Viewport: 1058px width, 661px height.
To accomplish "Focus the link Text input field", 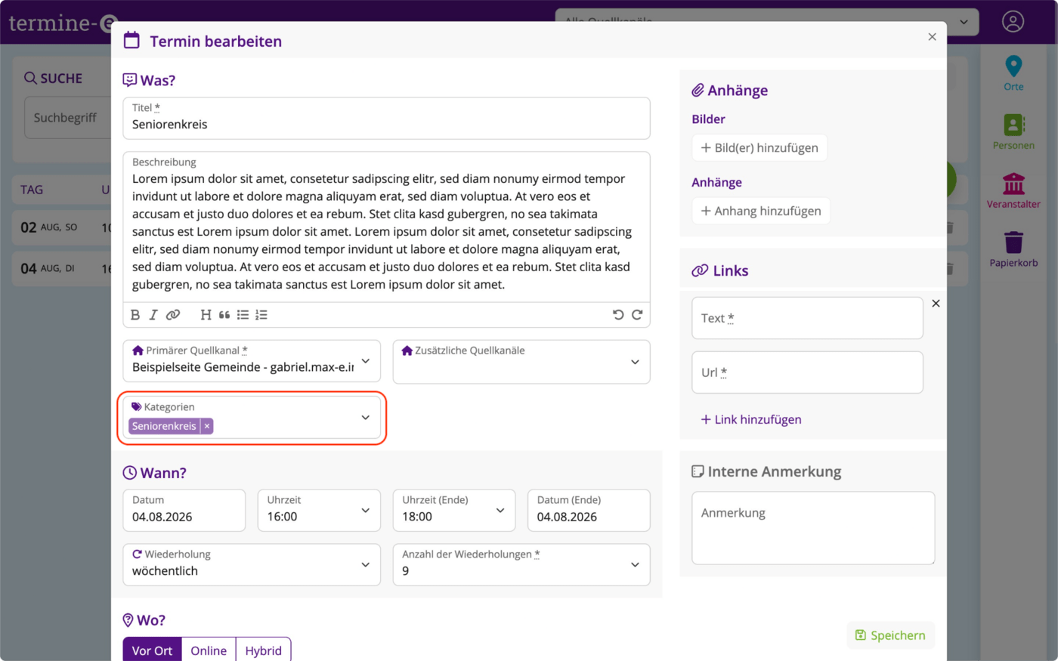I will click(x=807, y=318).
